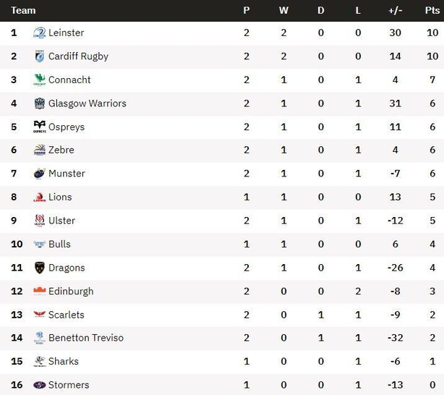Viewport: 444px width, 395px height.
Task: Sort table by Pts column header
Action: tap(432, 10)
